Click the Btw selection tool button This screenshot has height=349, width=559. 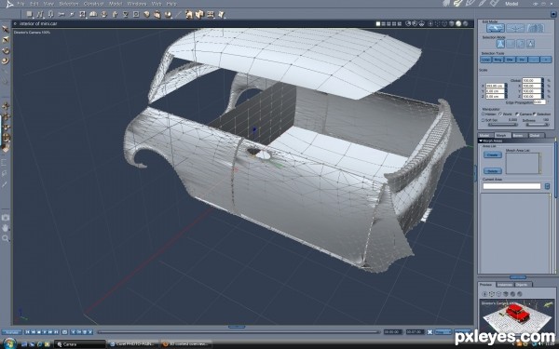tap(510, 60)
